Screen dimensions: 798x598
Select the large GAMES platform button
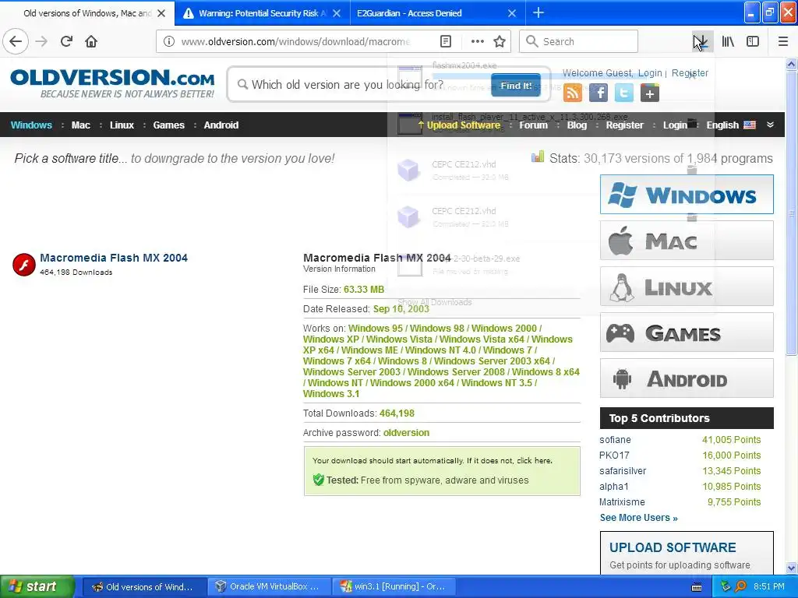pos(687,332)
